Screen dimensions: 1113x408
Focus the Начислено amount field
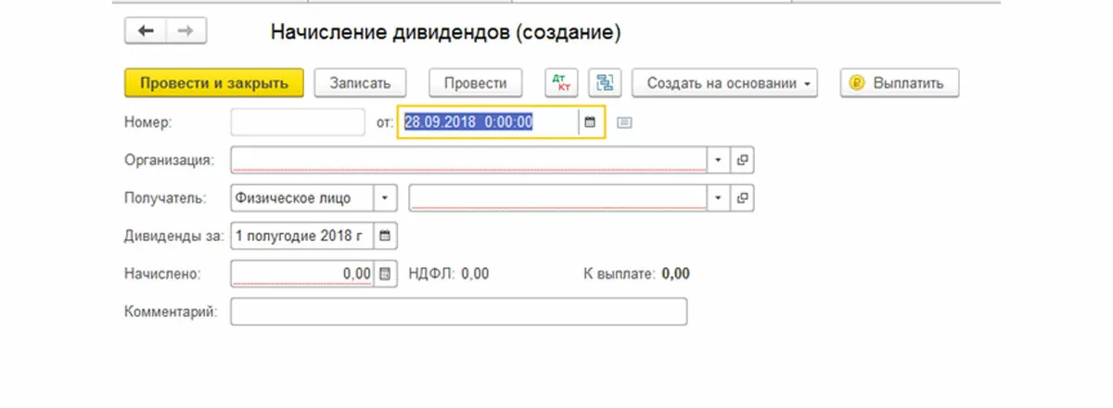click(302, 274)
